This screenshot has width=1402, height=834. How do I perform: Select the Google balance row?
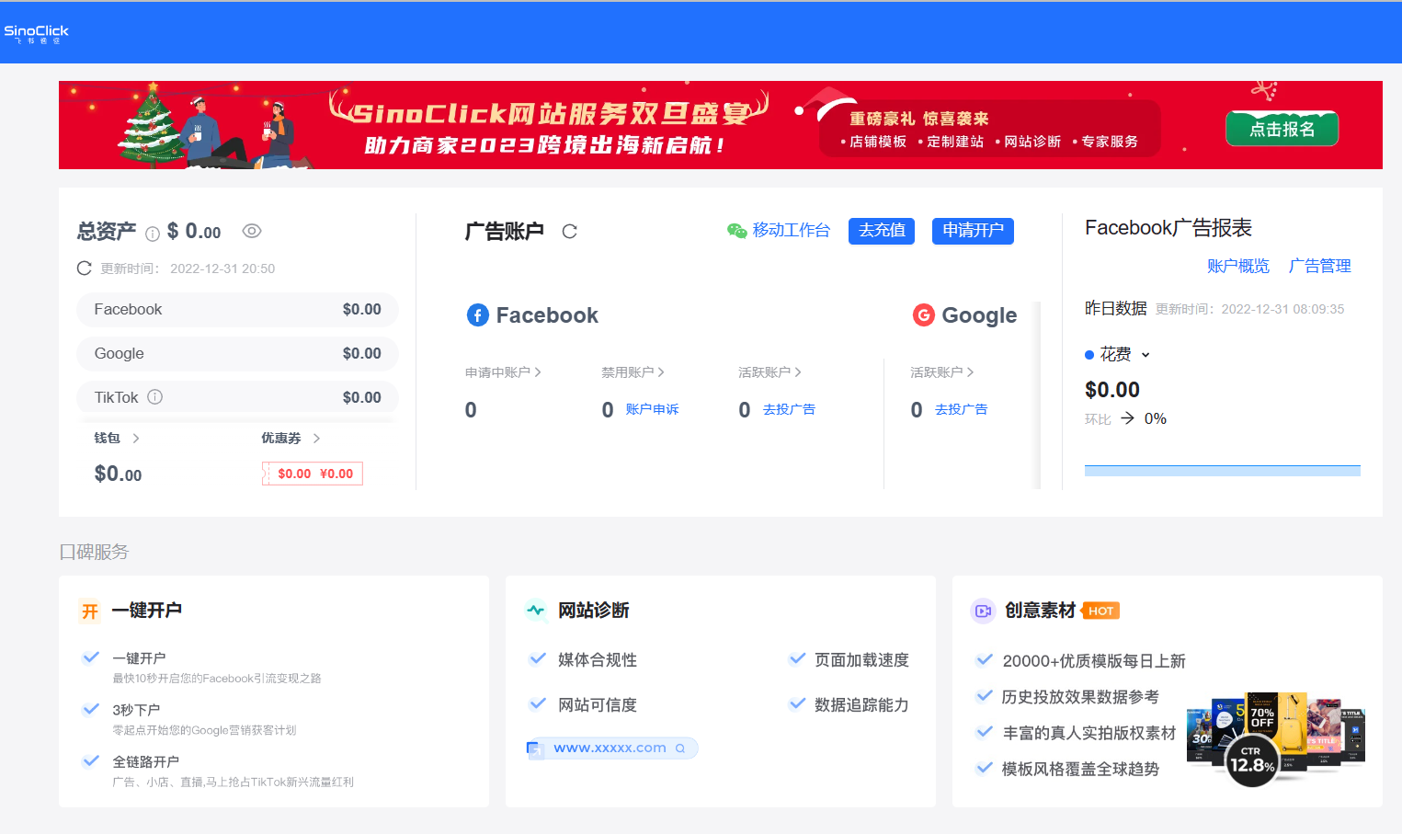tap(237, 354)
